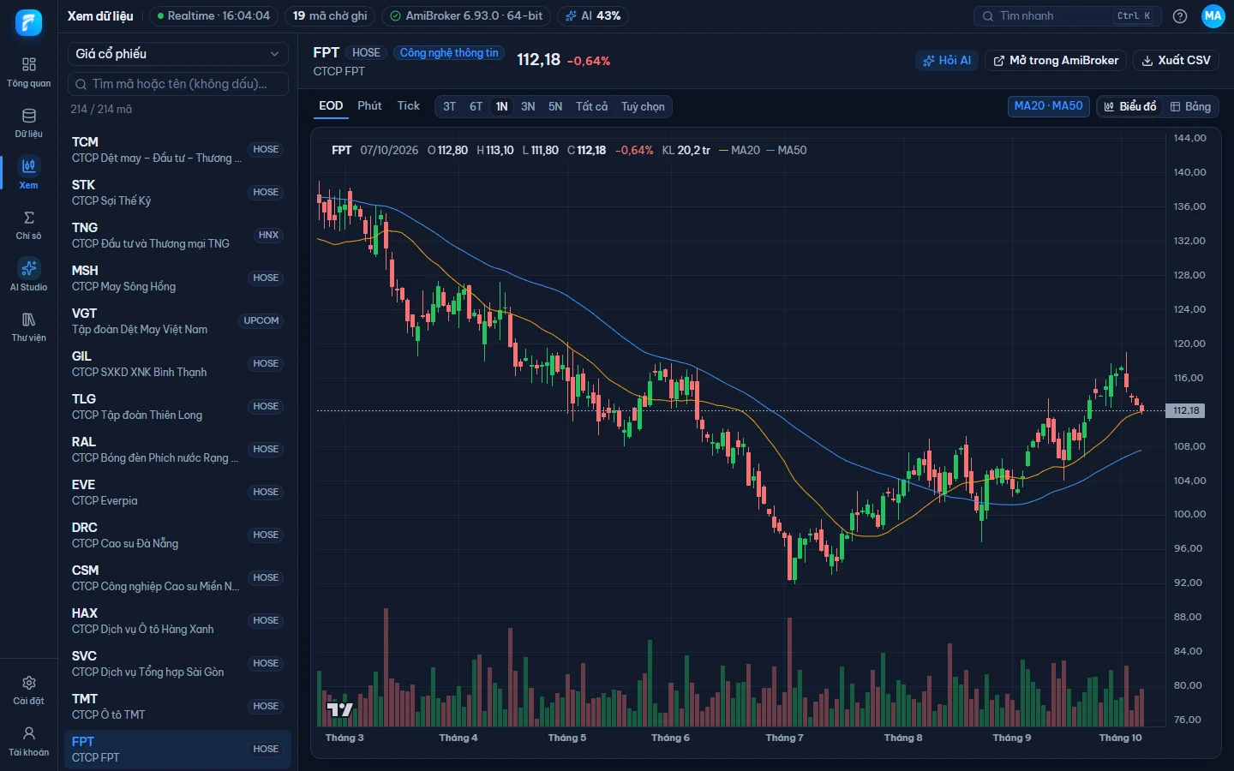Select VGT Tập đoàn Dệt May Việt Nam

click(x=177, y=321)
